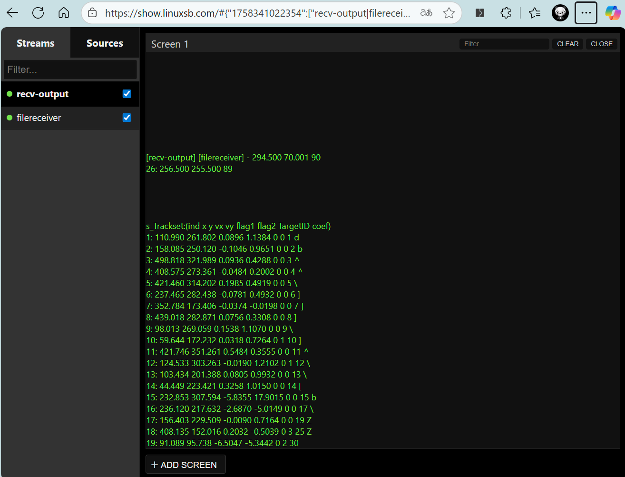The height and width of the screenshot is (477, 625).
Task: Open browser Settings and more menu
Action: tap(586, 13)
